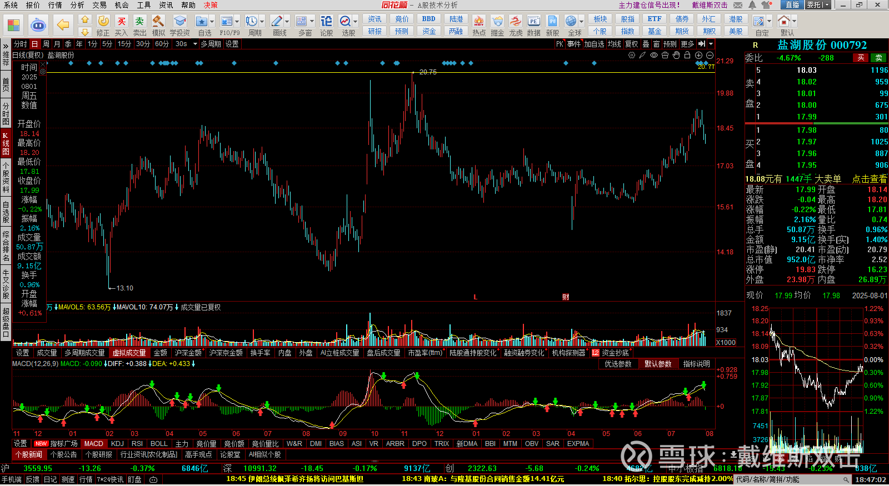The image size is (889, 486).
Task: Open dropdown next to 更多 in chart toolbar
Action: [711, 44]
